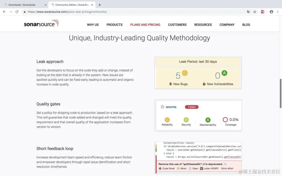Viewport: 282px width, 176px height.
Task: Click the yellow C rating badge next to 5
Action: tap(185, 73)
